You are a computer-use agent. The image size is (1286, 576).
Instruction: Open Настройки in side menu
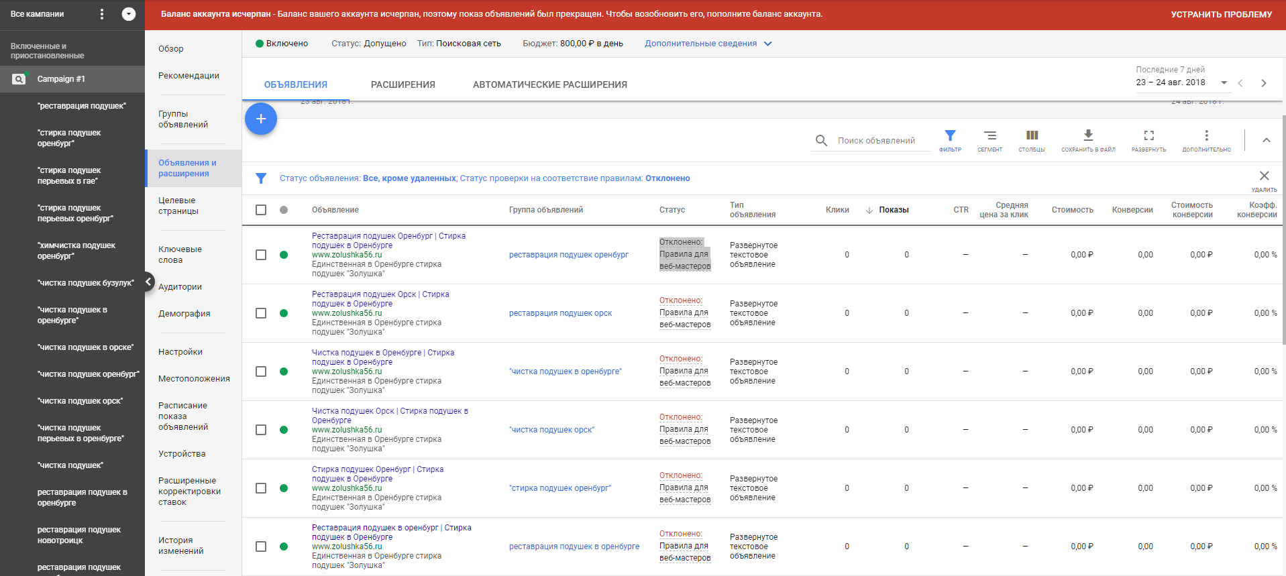coord(180,352)
